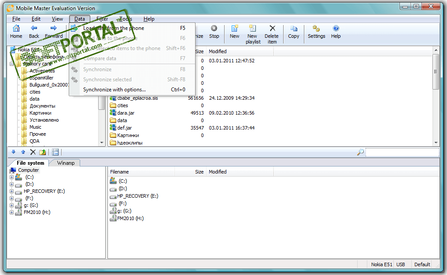This screenshot has height=275, width=447.
Task: Click the Copy toolbar icon
Action: click(294, 29)
